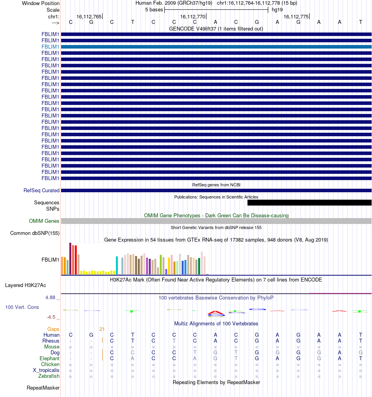Open 100 vertebrates Basewise Conservation by PhyloP title
Image resolution: width=372 pixels, height=397 pixels.
tap(216, 298)
